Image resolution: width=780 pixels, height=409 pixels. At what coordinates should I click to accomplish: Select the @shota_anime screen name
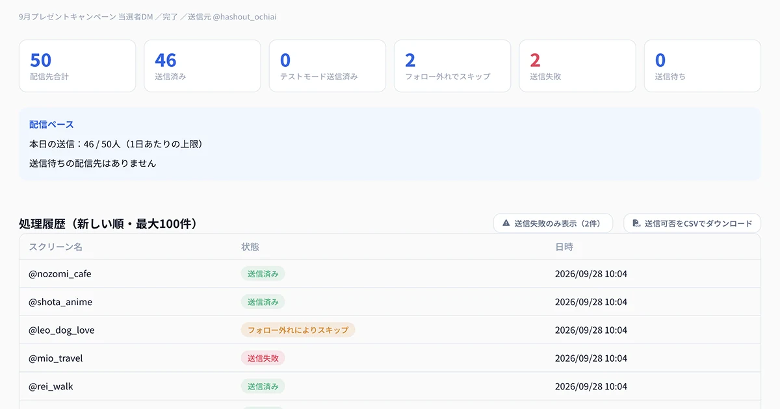pos(60,302)
